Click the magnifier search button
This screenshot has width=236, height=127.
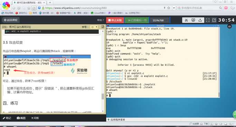[x=220, y=8]
